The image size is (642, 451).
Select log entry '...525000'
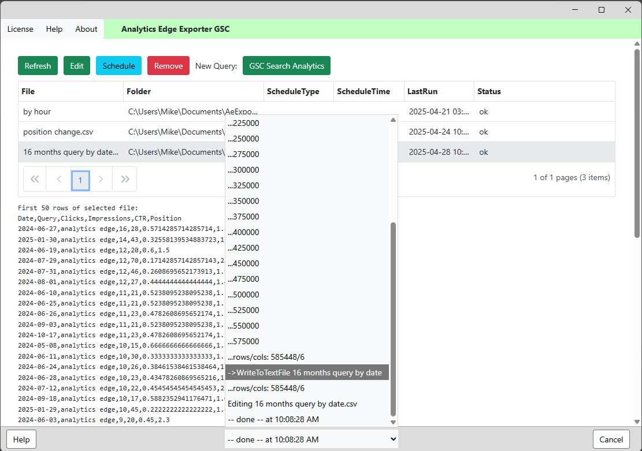click(307, 310)
